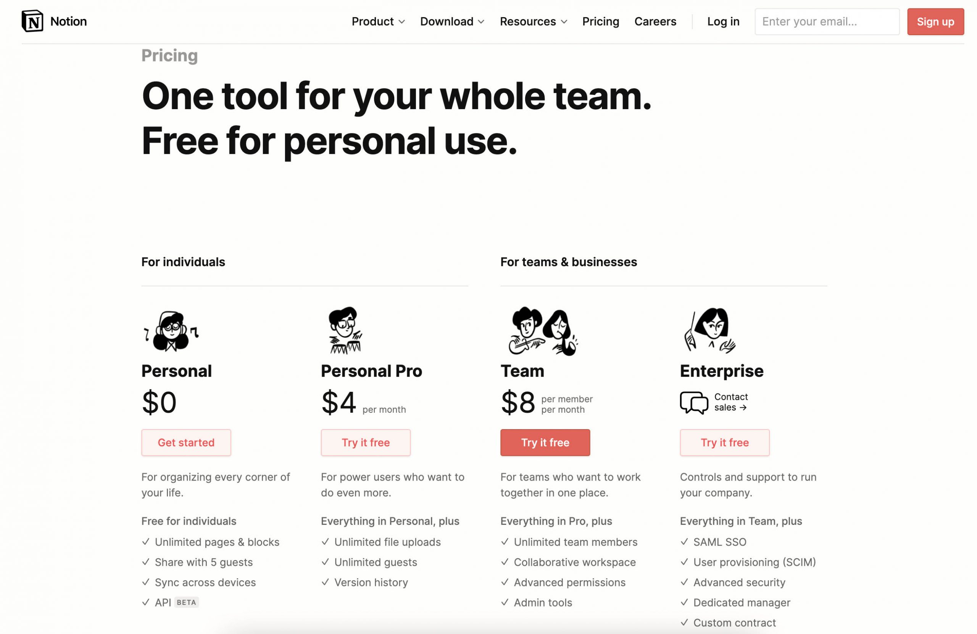Screen dimensions: 977x634
Task: Click the Pricing menu item
Action: click(x=600, y=21)
